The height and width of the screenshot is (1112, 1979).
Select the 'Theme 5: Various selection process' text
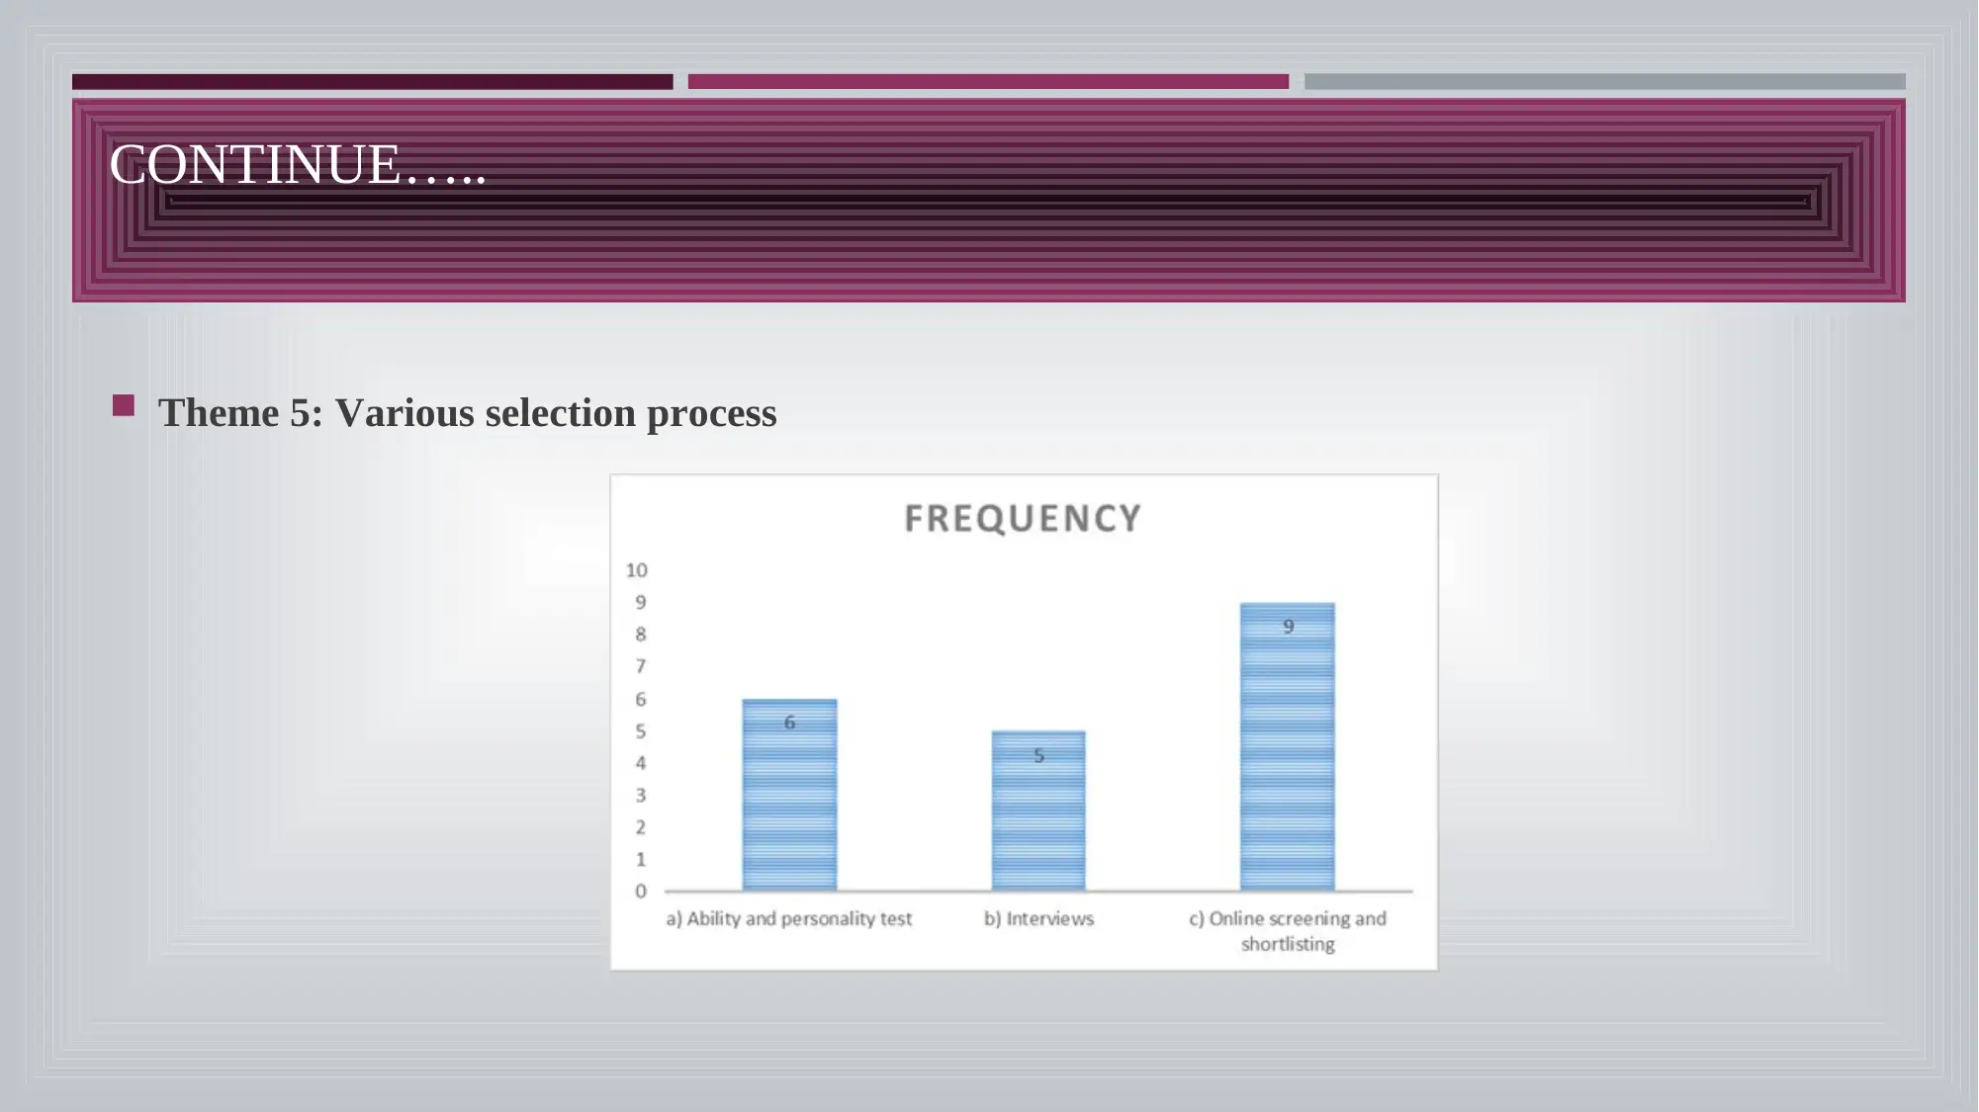(x=468, y=413)
